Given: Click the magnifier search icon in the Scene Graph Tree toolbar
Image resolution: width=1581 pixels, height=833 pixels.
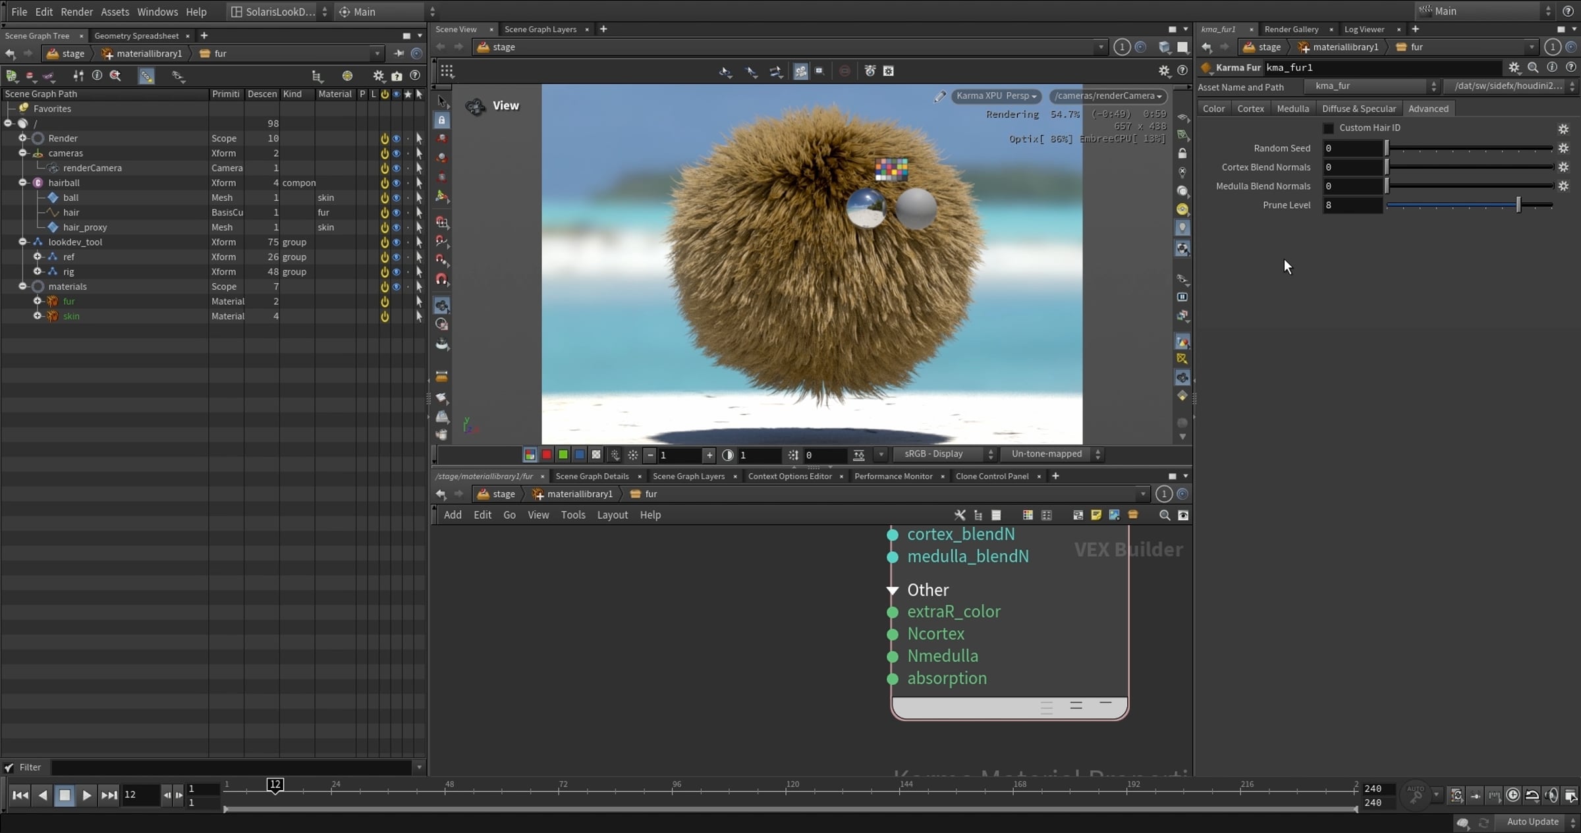Looking at the screenshot, I should click(115, 76).
